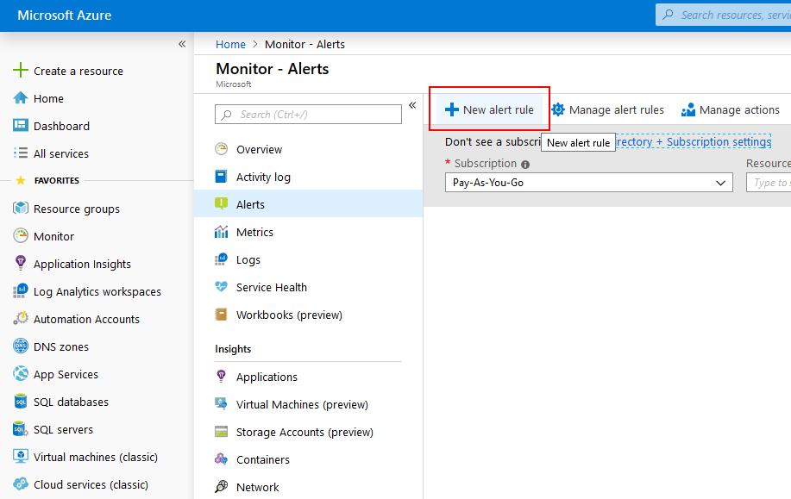Click the Microsoft Azure portal title
This screenshot has height=499, width=791.
point(65,16)
